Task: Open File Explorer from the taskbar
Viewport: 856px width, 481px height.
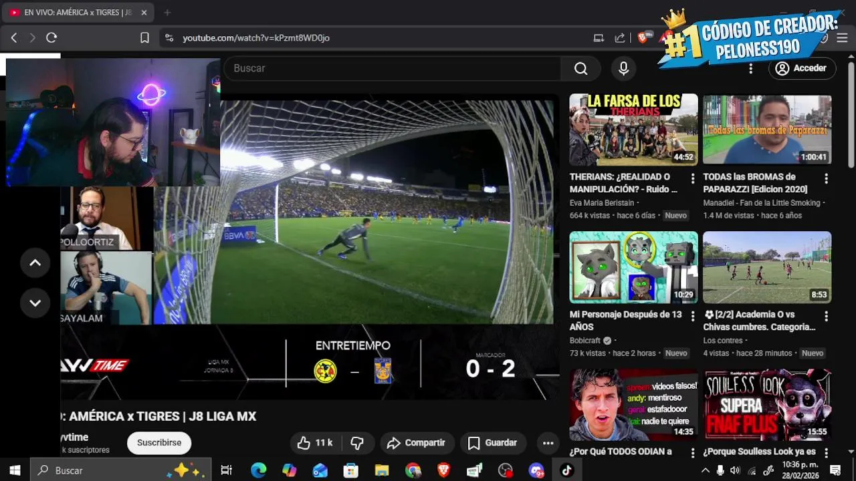Action: (x=382, y=470)
